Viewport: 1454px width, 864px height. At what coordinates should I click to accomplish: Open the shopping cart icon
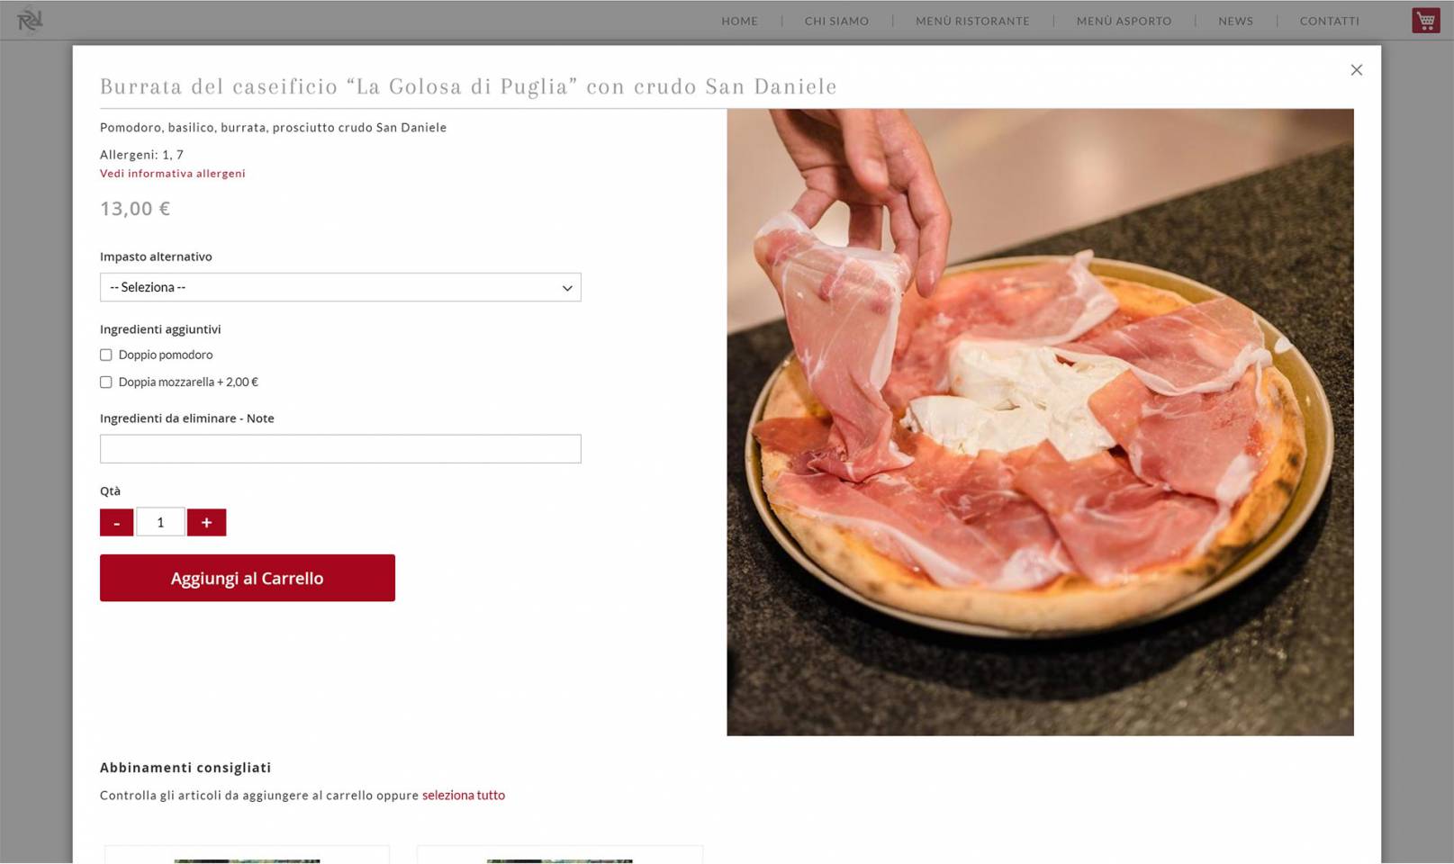click(x=1425, y=20)
